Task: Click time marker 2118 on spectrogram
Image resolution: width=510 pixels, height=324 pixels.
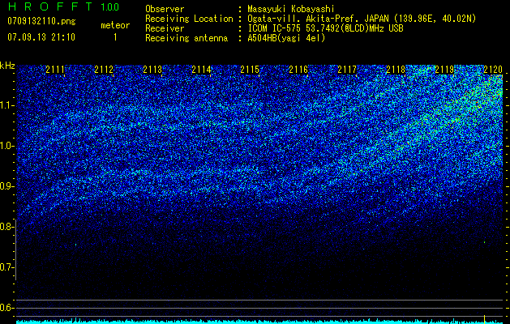Action: coord(396,70)
